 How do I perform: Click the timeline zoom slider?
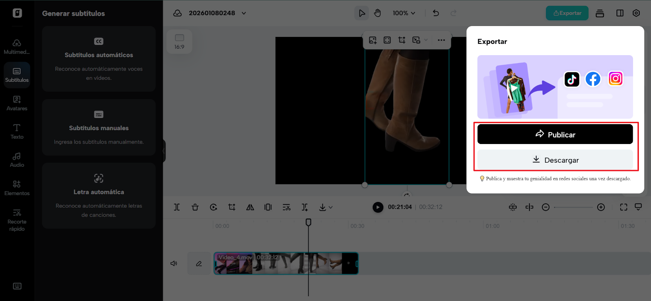[x=573, y=207]
